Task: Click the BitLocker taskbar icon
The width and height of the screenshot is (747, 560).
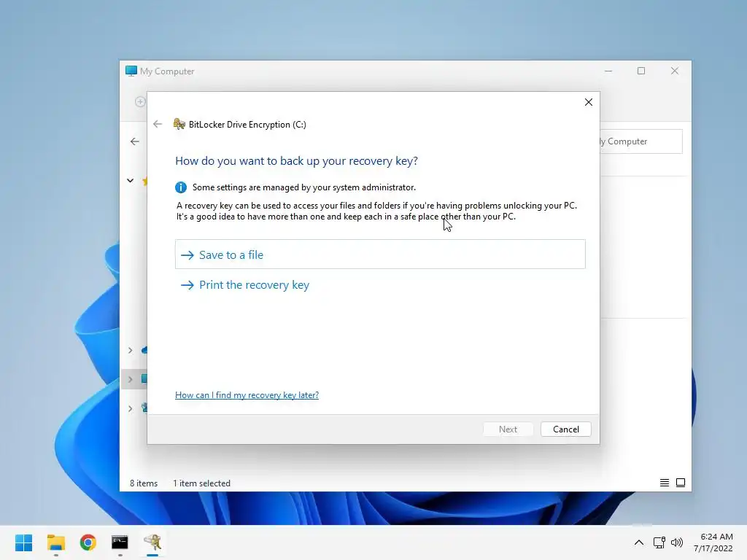Action: point(152,542)
